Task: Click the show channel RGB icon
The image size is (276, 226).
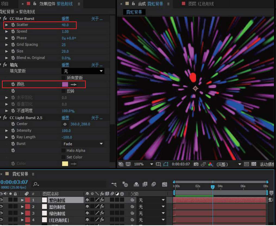Action: [210, 164]
